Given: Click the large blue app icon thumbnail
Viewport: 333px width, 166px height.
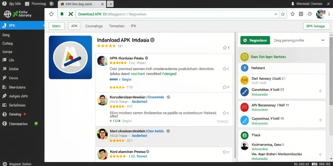Looking at the screenshot, I should tap(70, 57).
